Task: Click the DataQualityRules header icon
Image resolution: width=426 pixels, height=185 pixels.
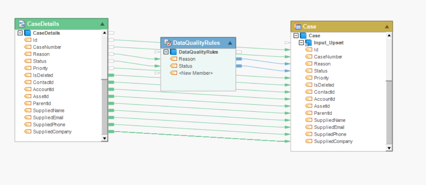Action: click(168, 43)
